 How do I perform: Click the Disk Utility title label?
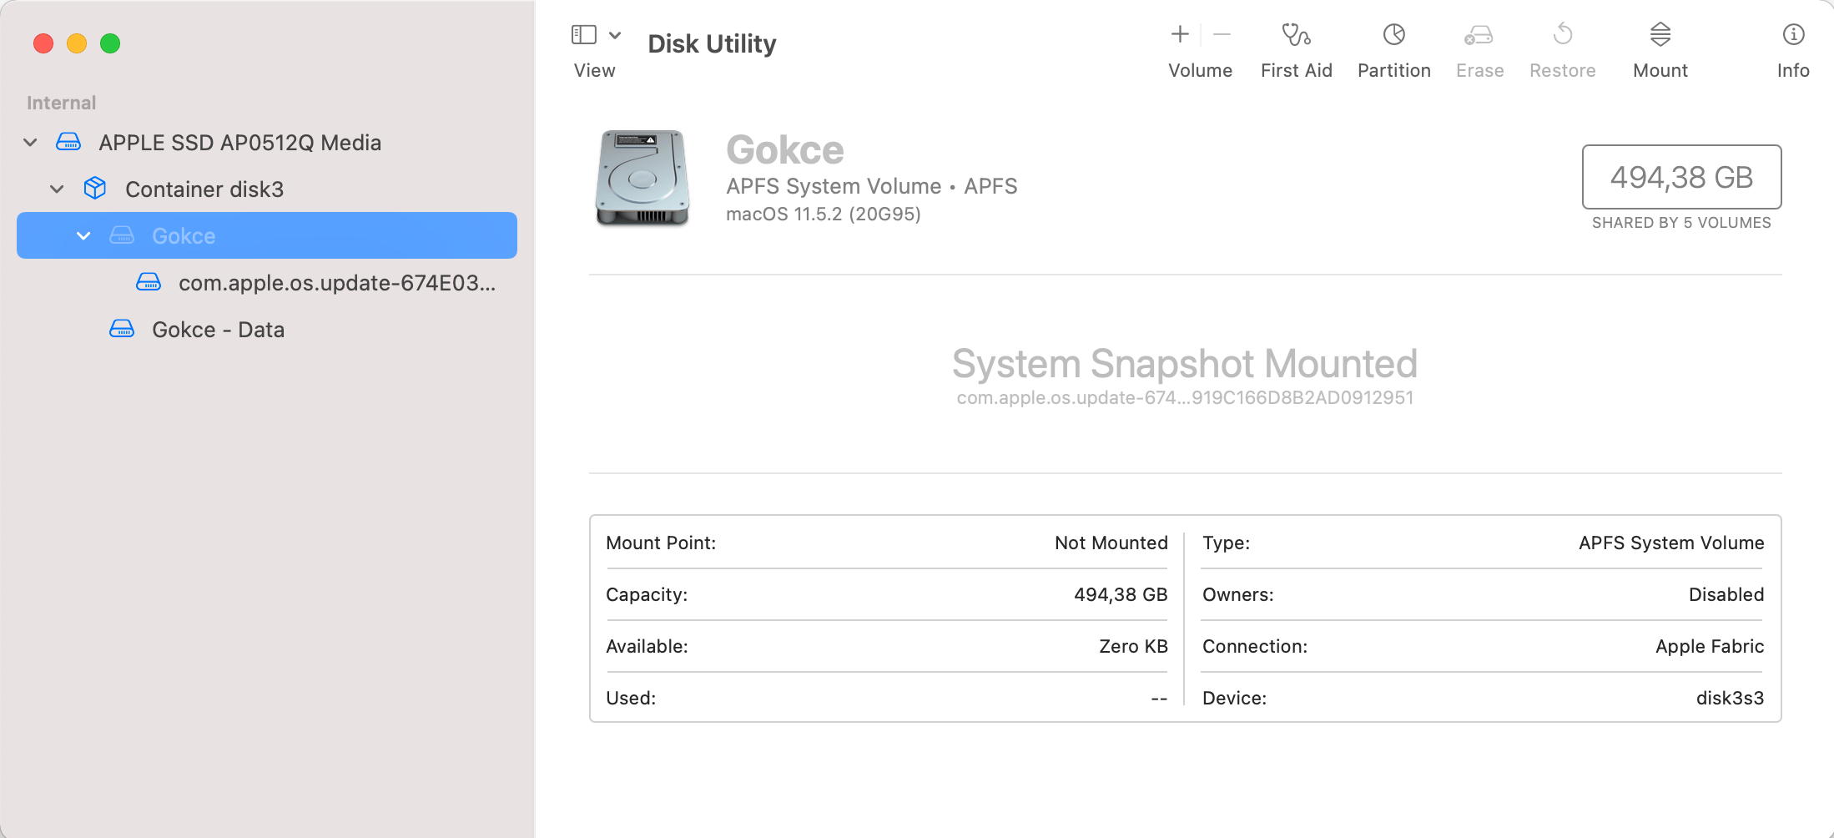point(712,43)
